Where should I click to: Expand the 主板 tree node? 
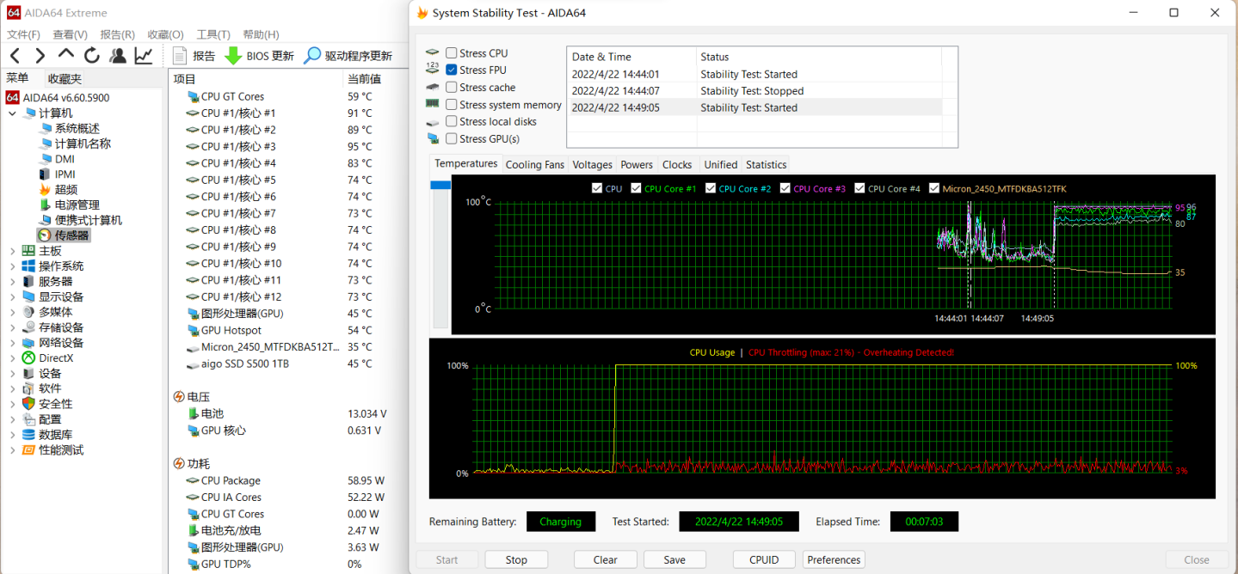[12, 251]
